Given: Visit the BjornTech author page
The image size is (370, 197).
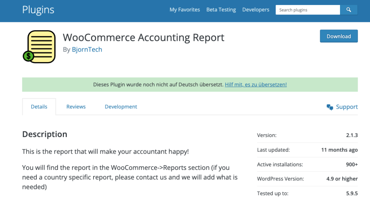Looking at the screenshot, I should tap(87, 49).
